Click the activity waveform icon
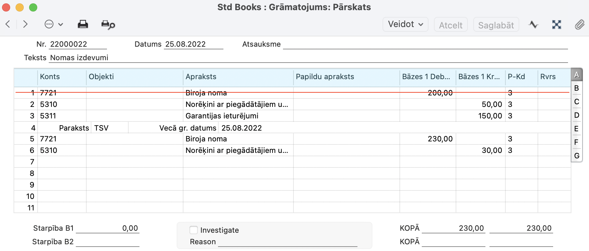Viewport: 589px width, 251px height. [x=533, y=24]
